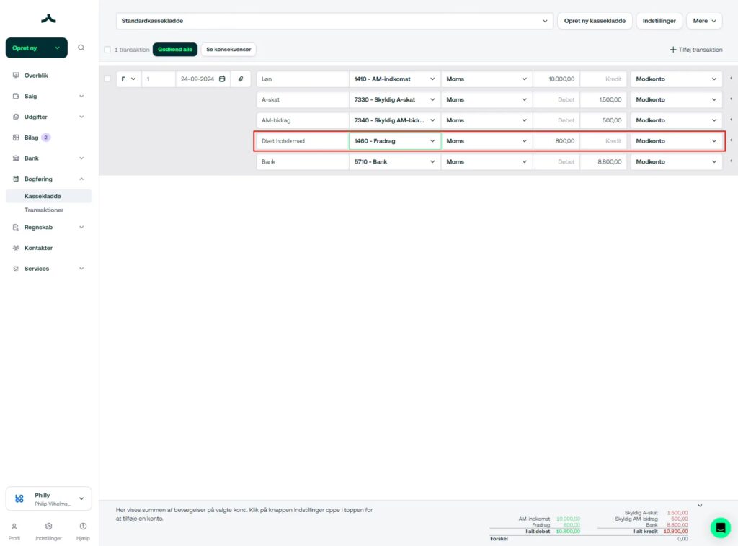Click the paperclip attachment icon
Viewport: 738px width, 546px height.
pos(241,79)
